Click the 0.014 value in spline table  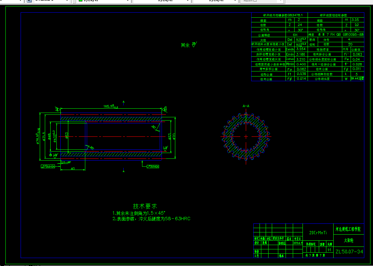(301, 79)
